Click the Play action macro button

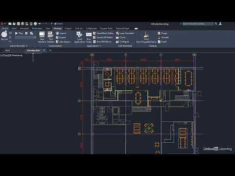click(x=19, y=33)
